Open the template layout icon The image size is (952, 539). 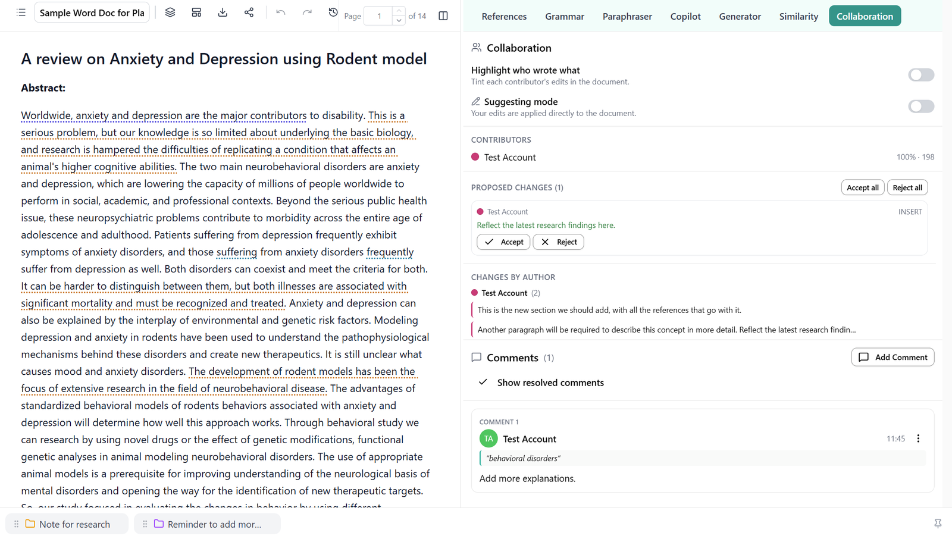click(196, 12)
